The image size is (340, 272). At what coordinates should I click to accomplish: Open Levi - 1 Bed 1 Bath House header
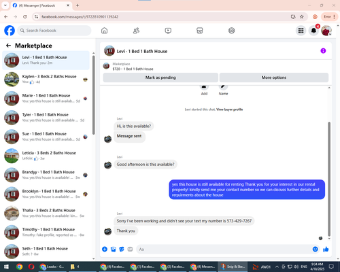[142, 51]
